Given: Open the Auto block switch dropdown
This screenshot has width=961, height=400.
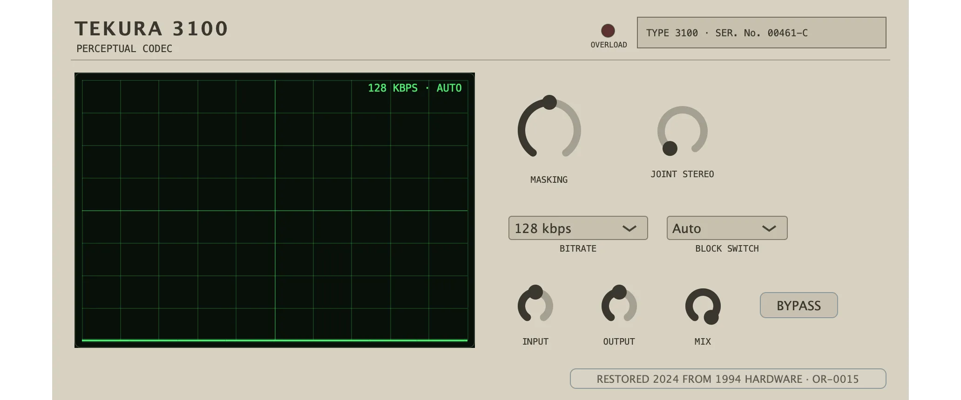Looking at the screenshot, I should click(x=727, y=228).
